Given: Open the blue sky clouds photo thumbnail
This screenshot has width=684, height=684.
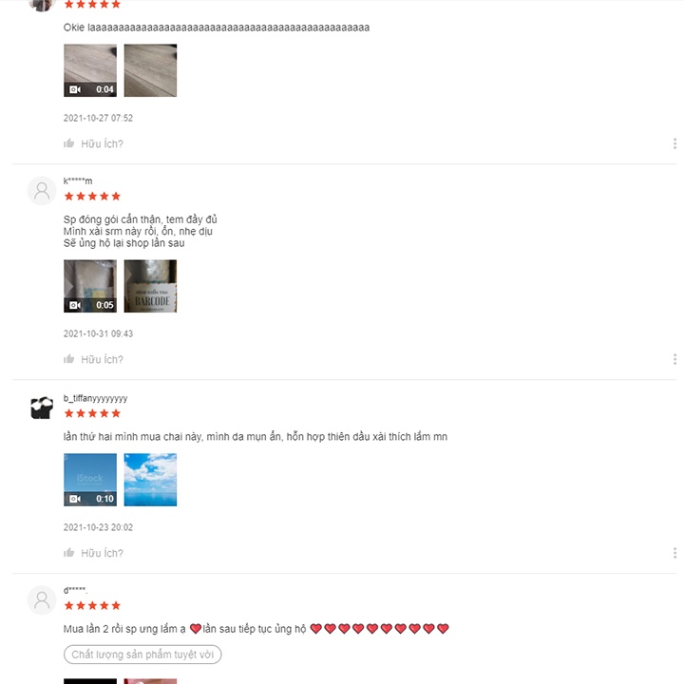Looking at the screenshot, I should (x=150, y=480).
